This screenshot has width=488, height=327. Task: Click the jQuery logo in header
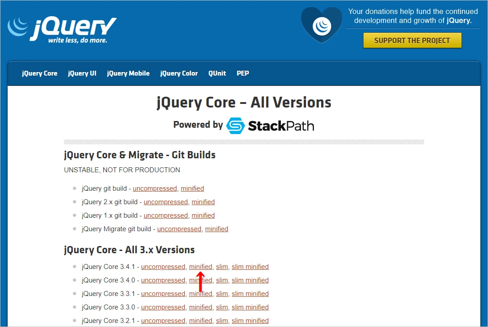point(62,30)
